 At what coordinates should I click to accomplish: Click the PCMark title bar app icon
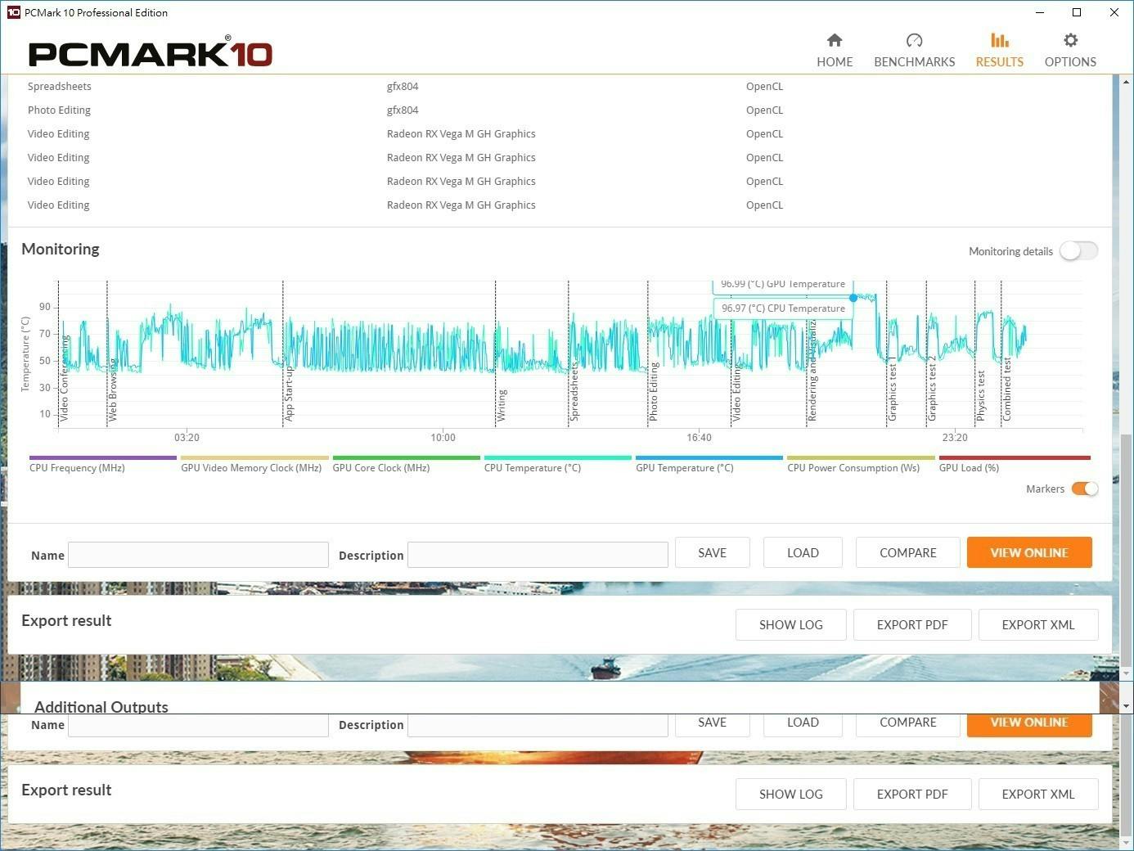point(13,12)
